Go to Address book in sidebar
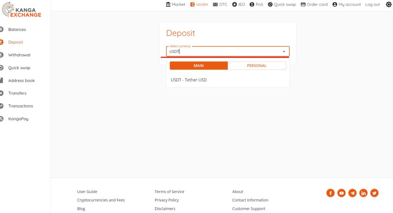The width and height of the screenshot is (393, 213). click(x=21, y=81)
